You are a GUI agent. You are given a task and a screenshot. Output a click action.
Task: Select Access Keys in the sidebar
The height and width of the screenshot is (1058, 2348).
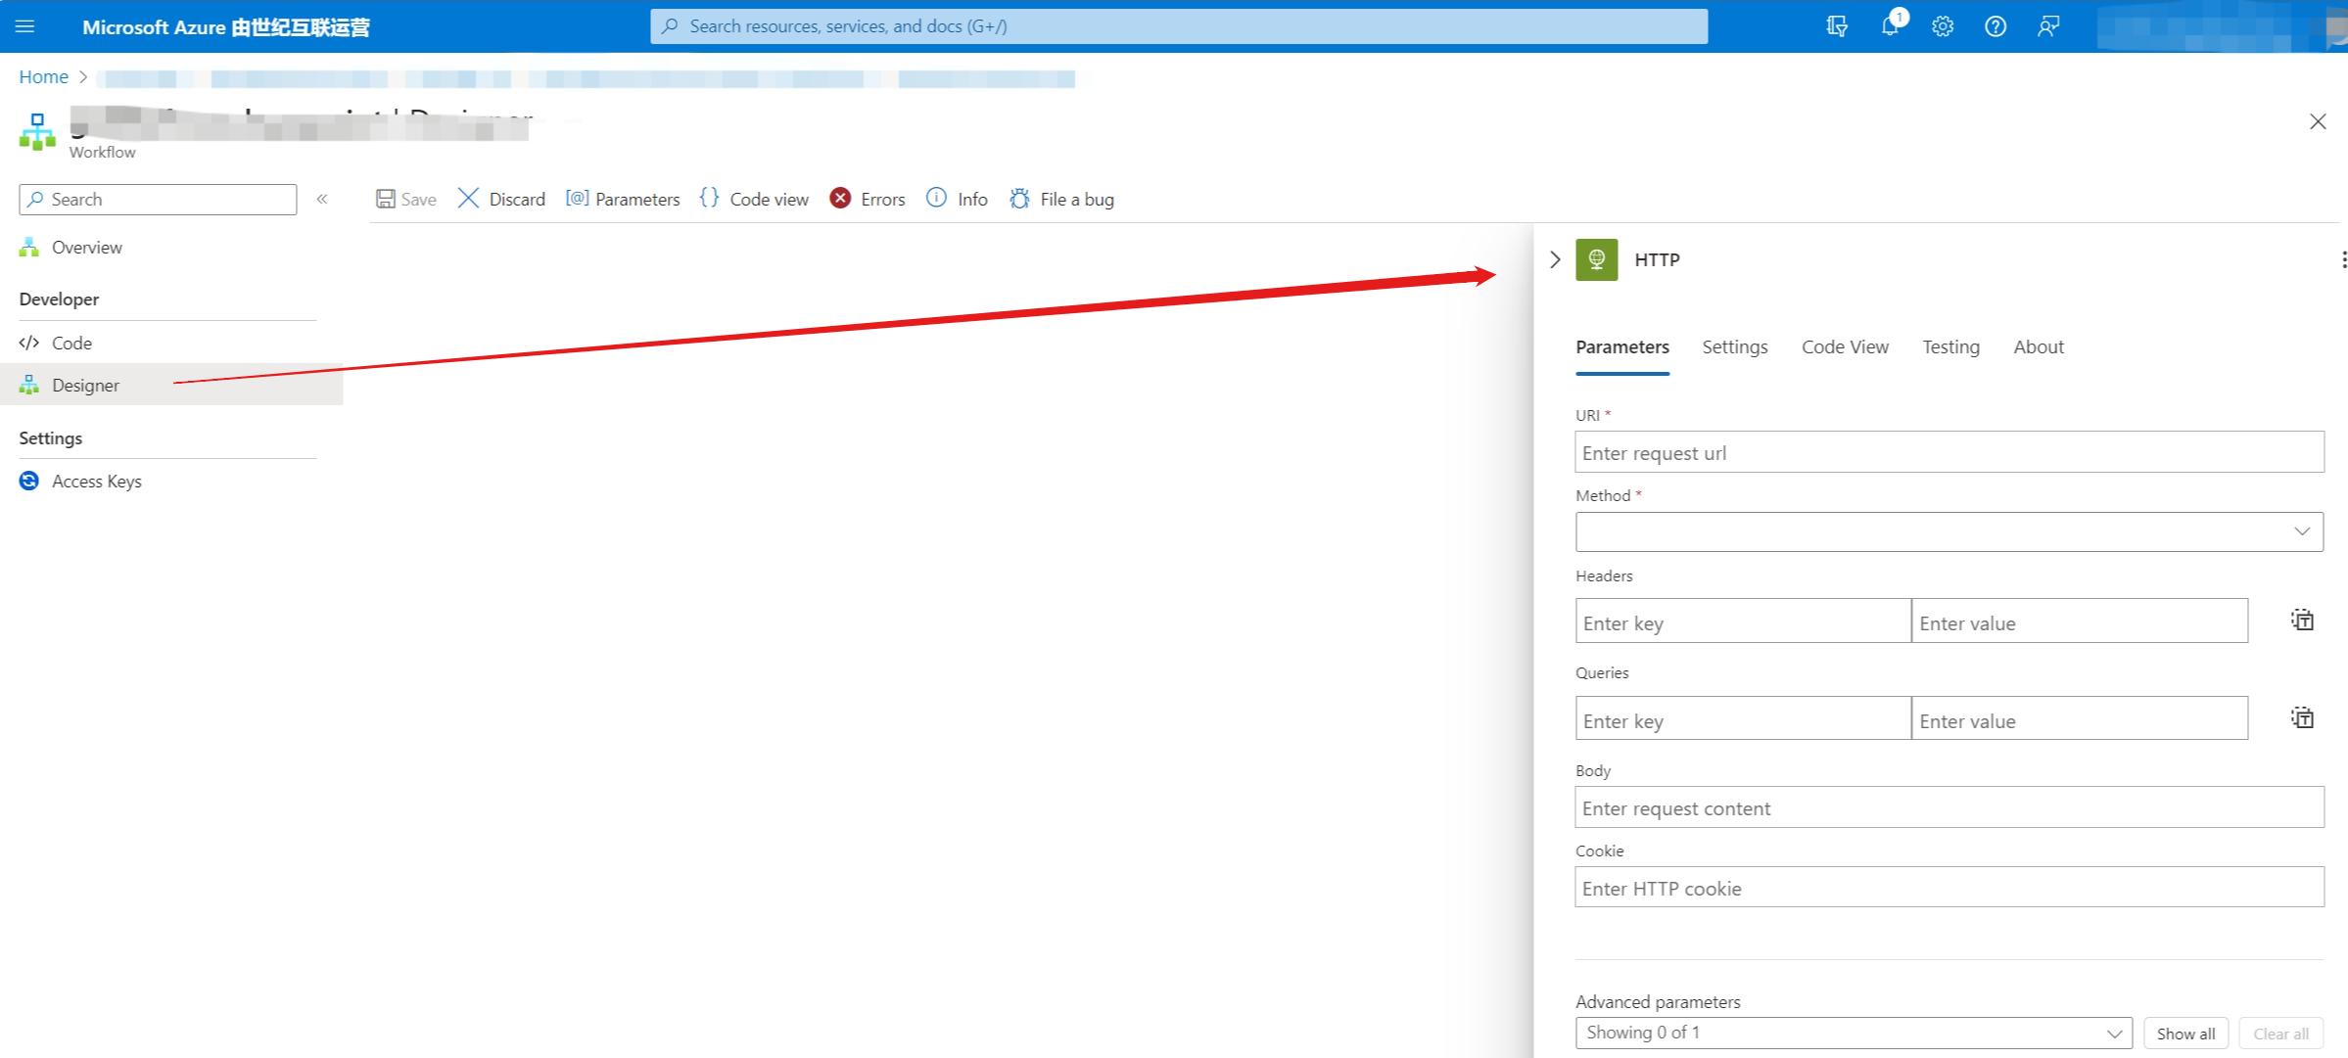[x=96, y=482]
